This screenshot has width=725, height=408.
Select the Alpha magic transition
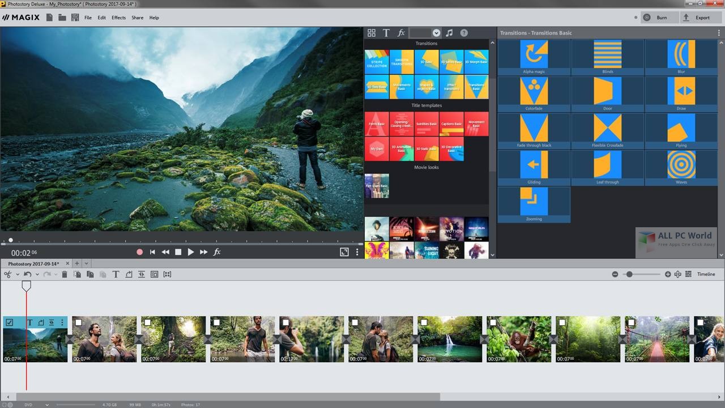coord(534,57)
